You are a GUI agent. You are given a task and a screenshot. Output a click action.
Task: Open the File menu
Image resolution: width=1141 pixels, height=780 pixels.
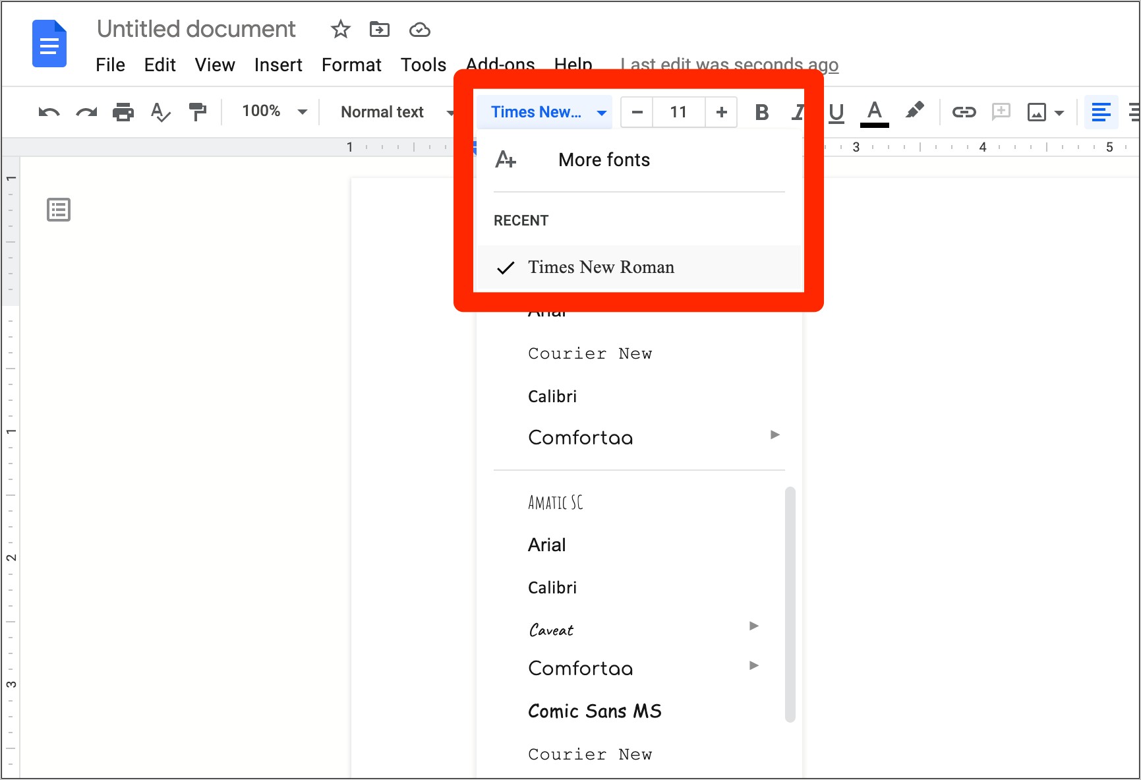pos(110,65)
